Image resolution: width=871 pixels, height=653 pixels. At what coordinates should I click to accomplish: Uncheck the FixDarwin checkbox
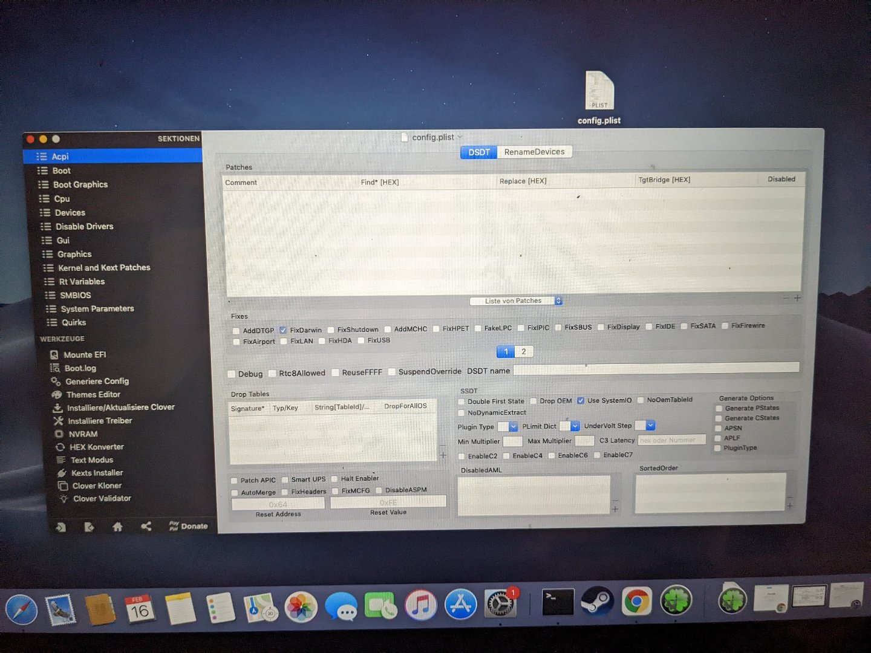pos(282,330)
